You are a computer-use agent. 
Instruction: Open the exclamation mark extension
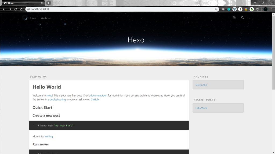click(x=240, y=9)
